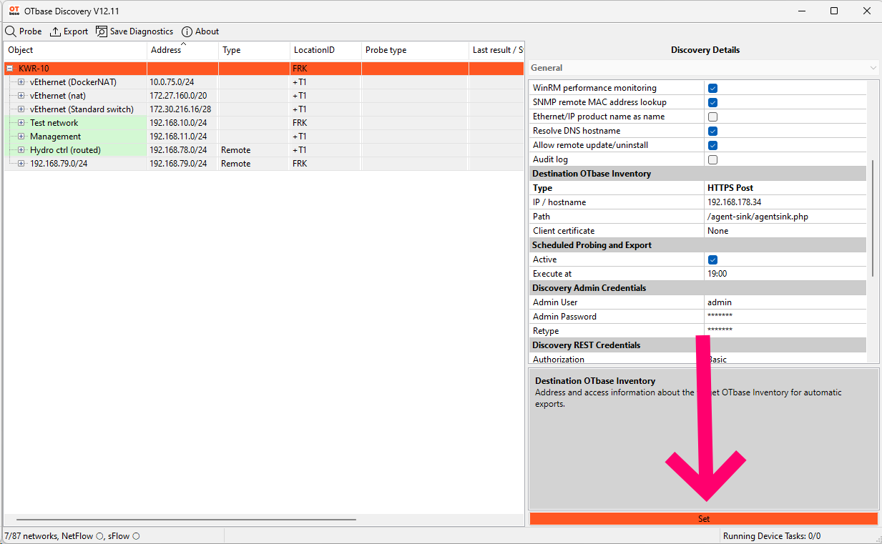Click the Probe magnifier icon
The image size is (882, 544).
[11, 31]
